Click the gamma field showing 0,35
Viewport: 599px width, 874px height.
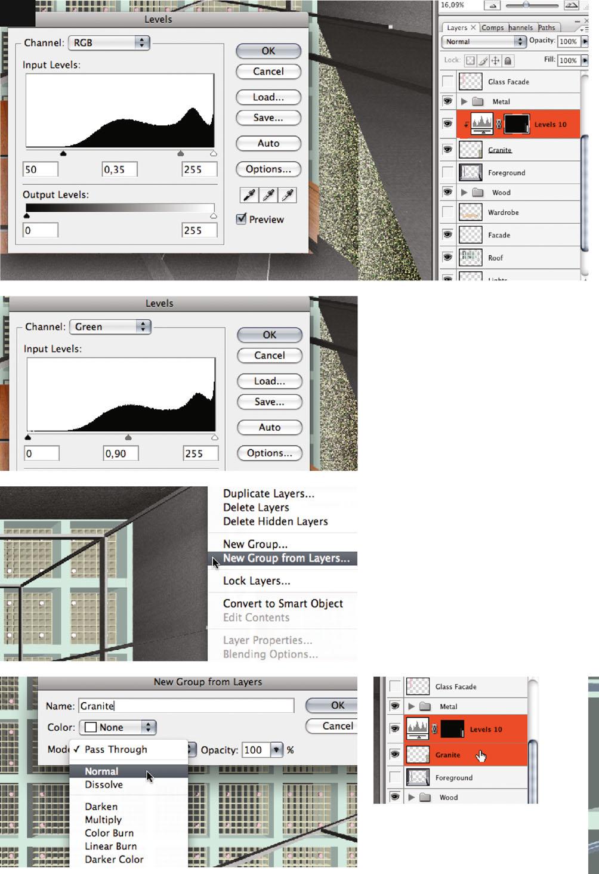(x=119, y=169)
